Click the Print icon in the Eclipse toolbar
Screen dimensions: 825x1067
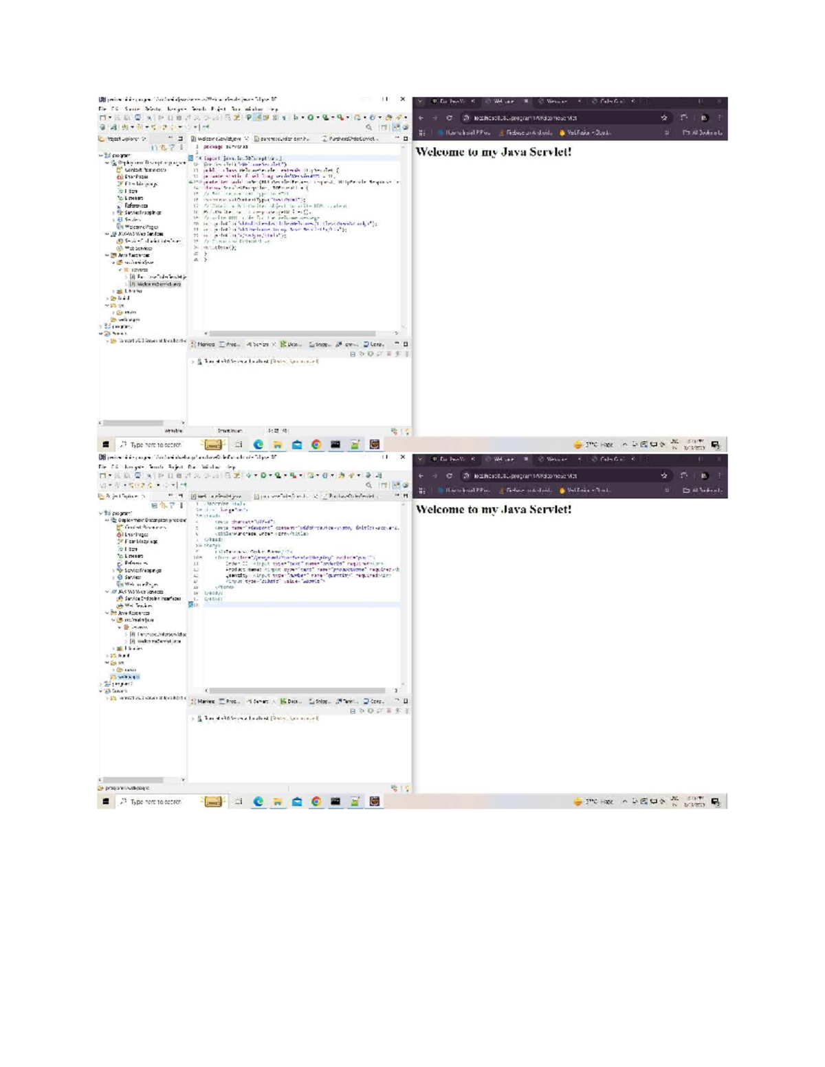pos(138,117)
